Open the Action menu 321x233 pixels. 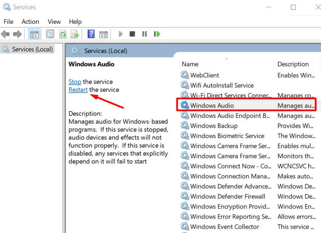[30, 22]
